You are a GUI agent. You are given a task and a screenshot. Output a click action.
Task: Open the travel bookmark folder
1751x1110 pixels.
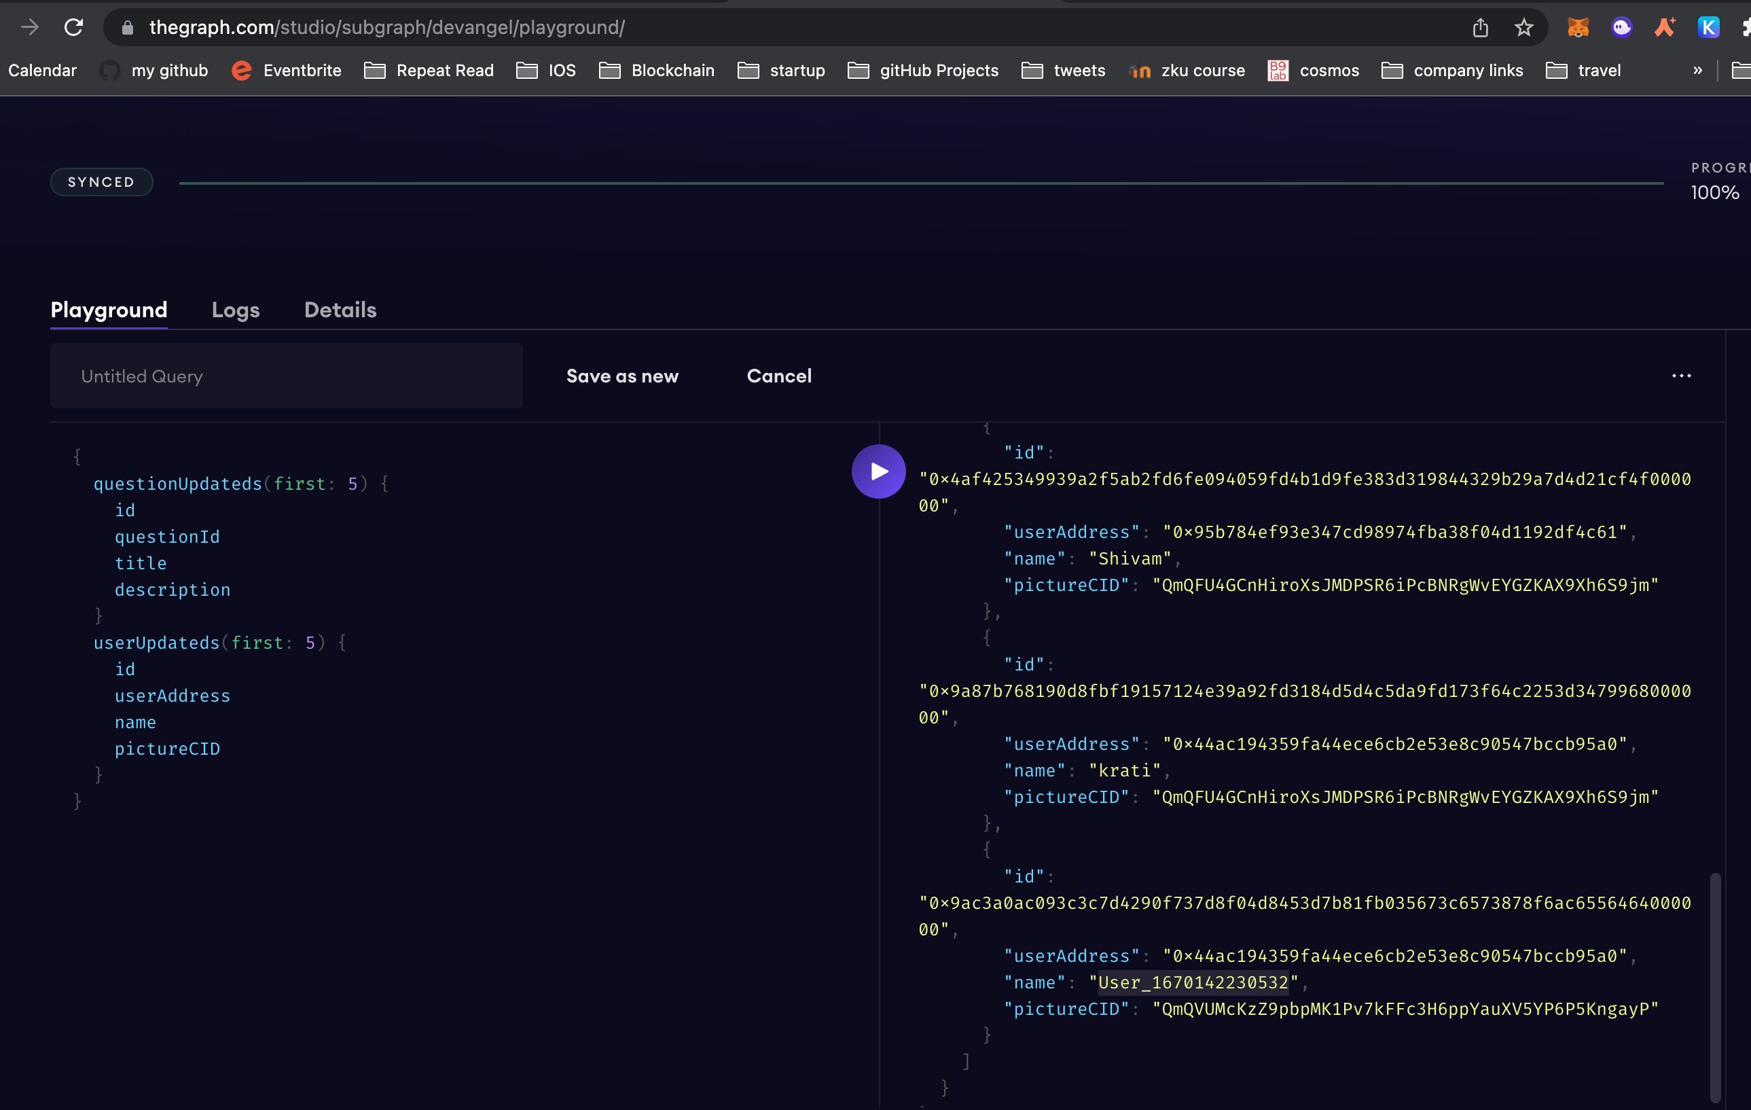pyautogui.click(x=1583, y=71)
